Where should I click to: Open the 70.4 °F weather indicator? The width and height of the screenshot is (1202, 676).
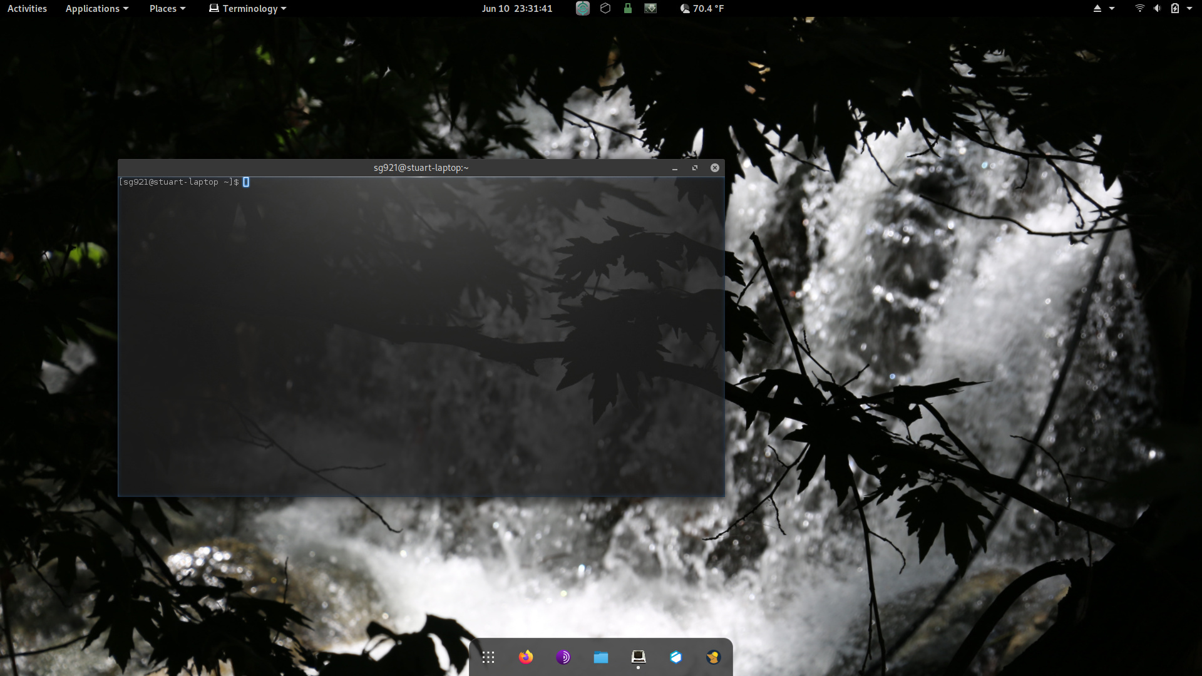[702, 9]
